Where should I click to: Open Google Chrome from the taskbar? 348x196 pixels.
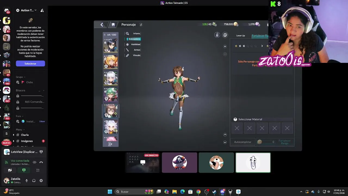pyautogui.click(x=198, y=192)
